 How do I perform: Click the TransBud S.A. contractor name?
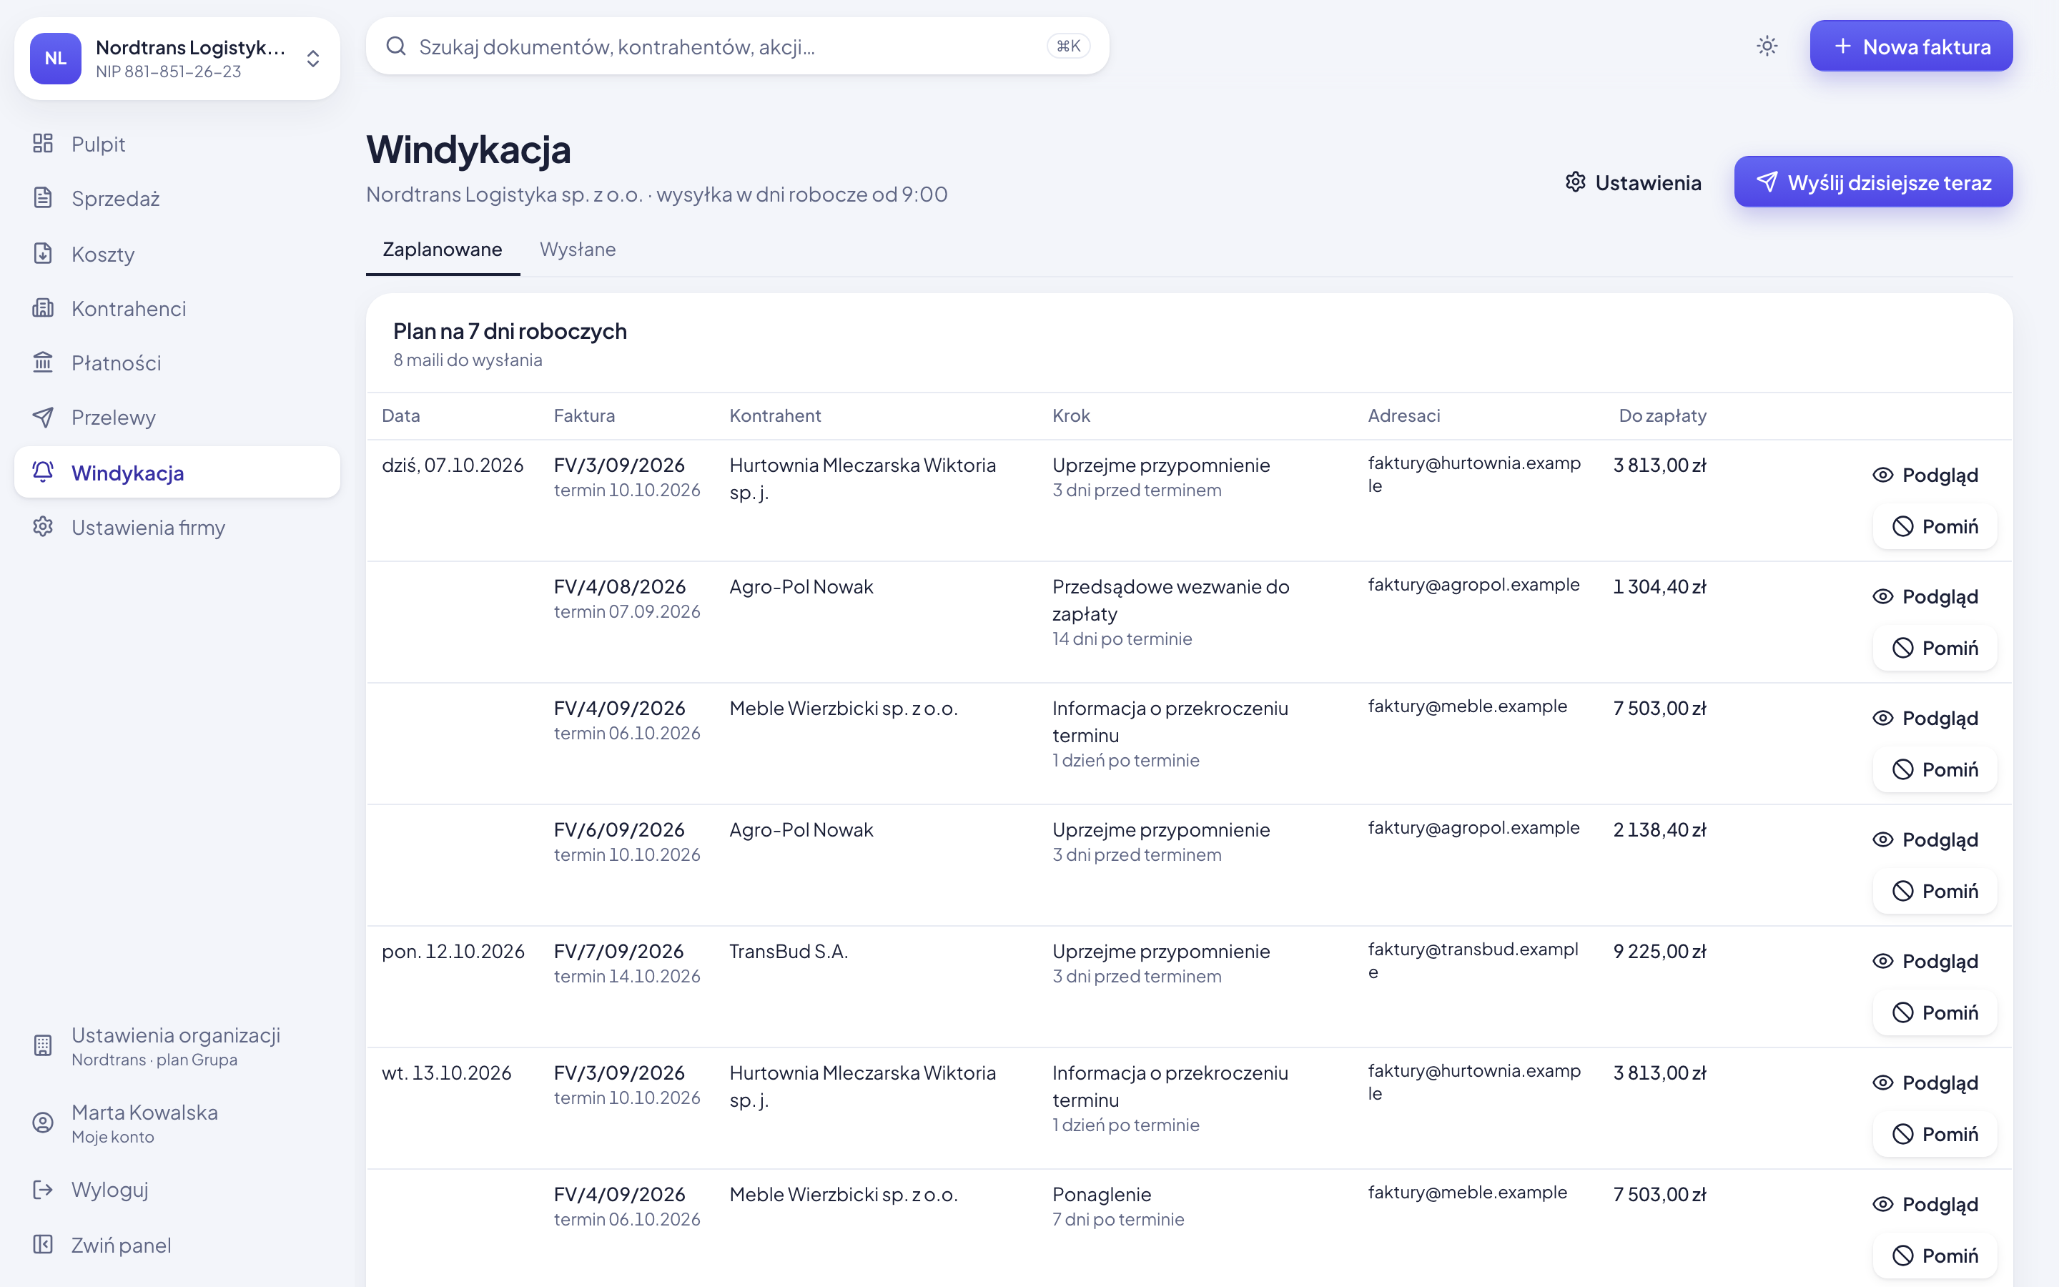click(789, 952)
